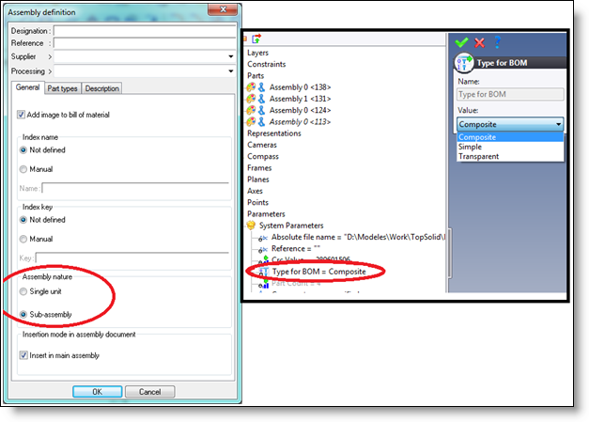Switch to the Description tab
This screenshot has width=589, height=422.
pos(101,88)
